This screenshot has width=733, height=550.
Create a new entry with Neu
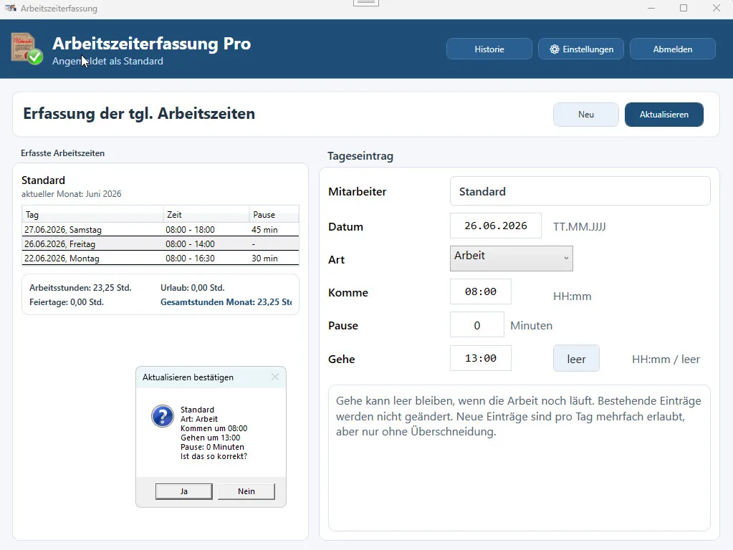pos(585,115)
